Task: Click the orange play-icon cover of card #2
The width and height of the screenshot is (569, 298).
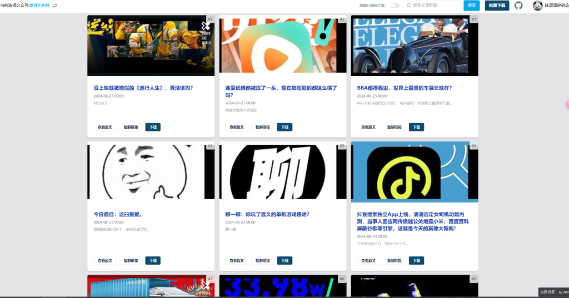Action: (283, 46)
